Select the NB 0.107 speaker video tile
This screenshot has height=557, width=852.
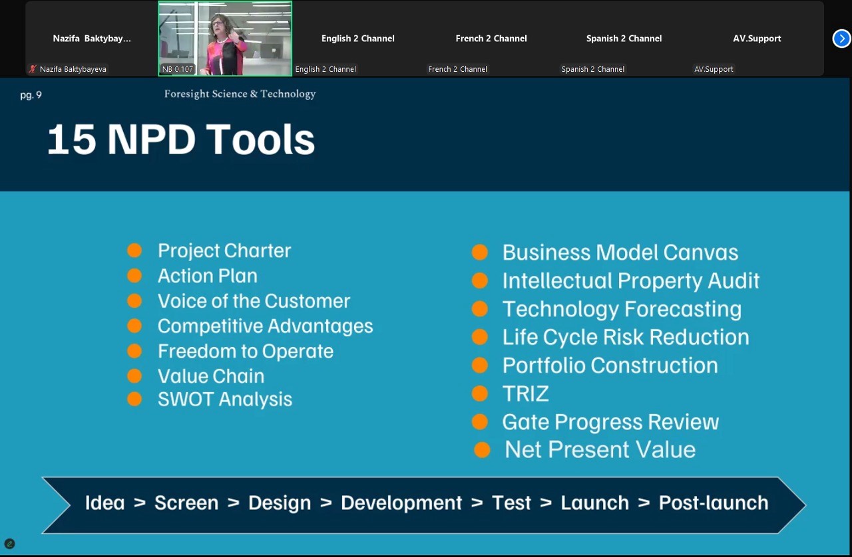point(225,39)
